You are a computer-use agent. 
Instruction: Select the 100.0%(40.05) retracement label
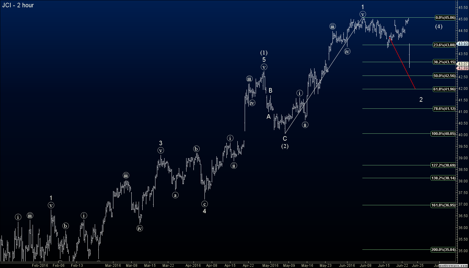pos(443,134)
